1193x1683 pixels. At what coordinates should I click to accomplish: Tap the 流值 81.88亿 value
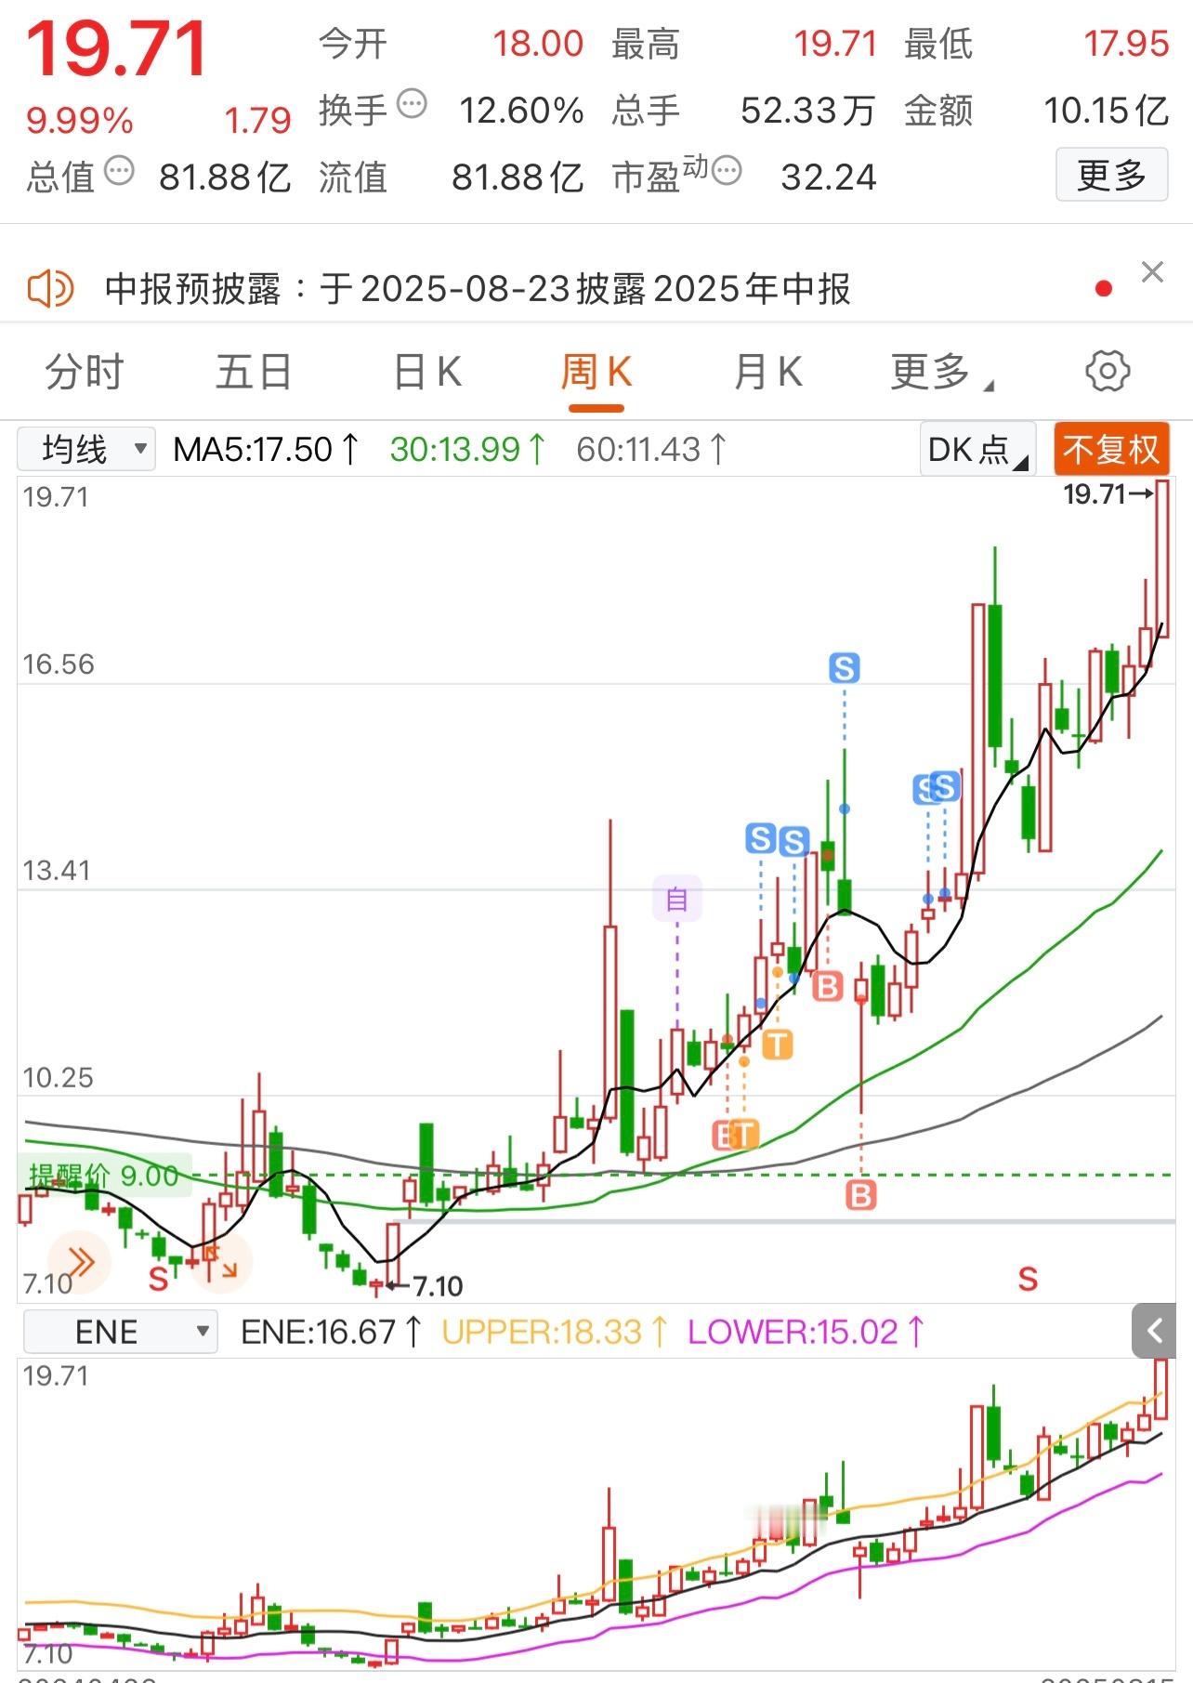(518, 177)
